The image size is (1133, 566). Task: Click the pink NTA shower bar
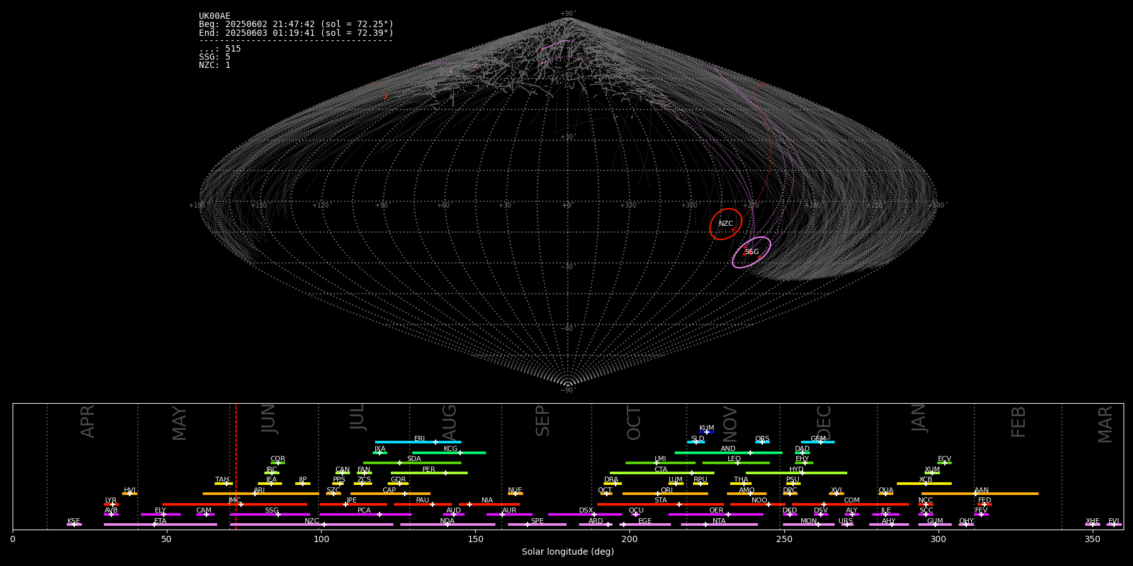point(719,524)
